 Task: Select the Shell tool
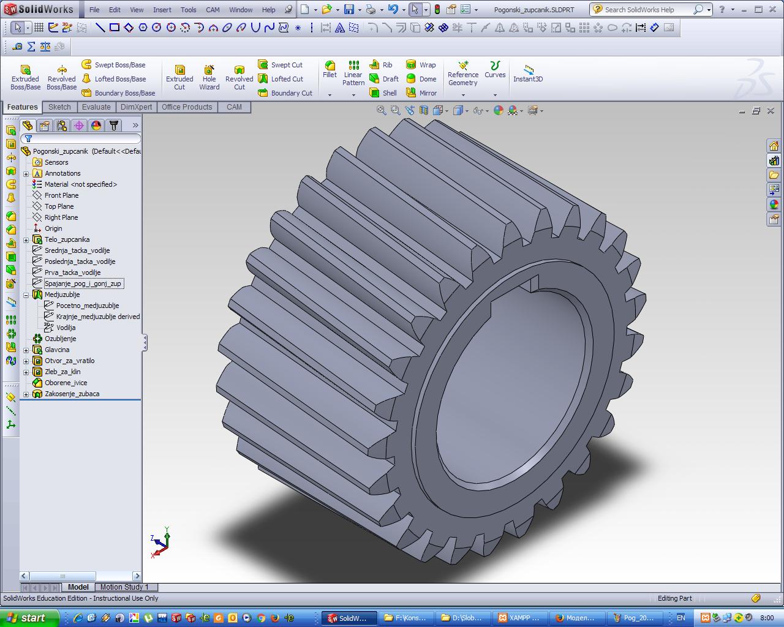[383, 93]
